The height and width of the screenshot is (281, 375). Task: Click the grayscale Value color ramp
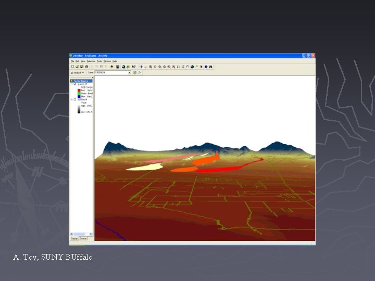coord(79,109)
